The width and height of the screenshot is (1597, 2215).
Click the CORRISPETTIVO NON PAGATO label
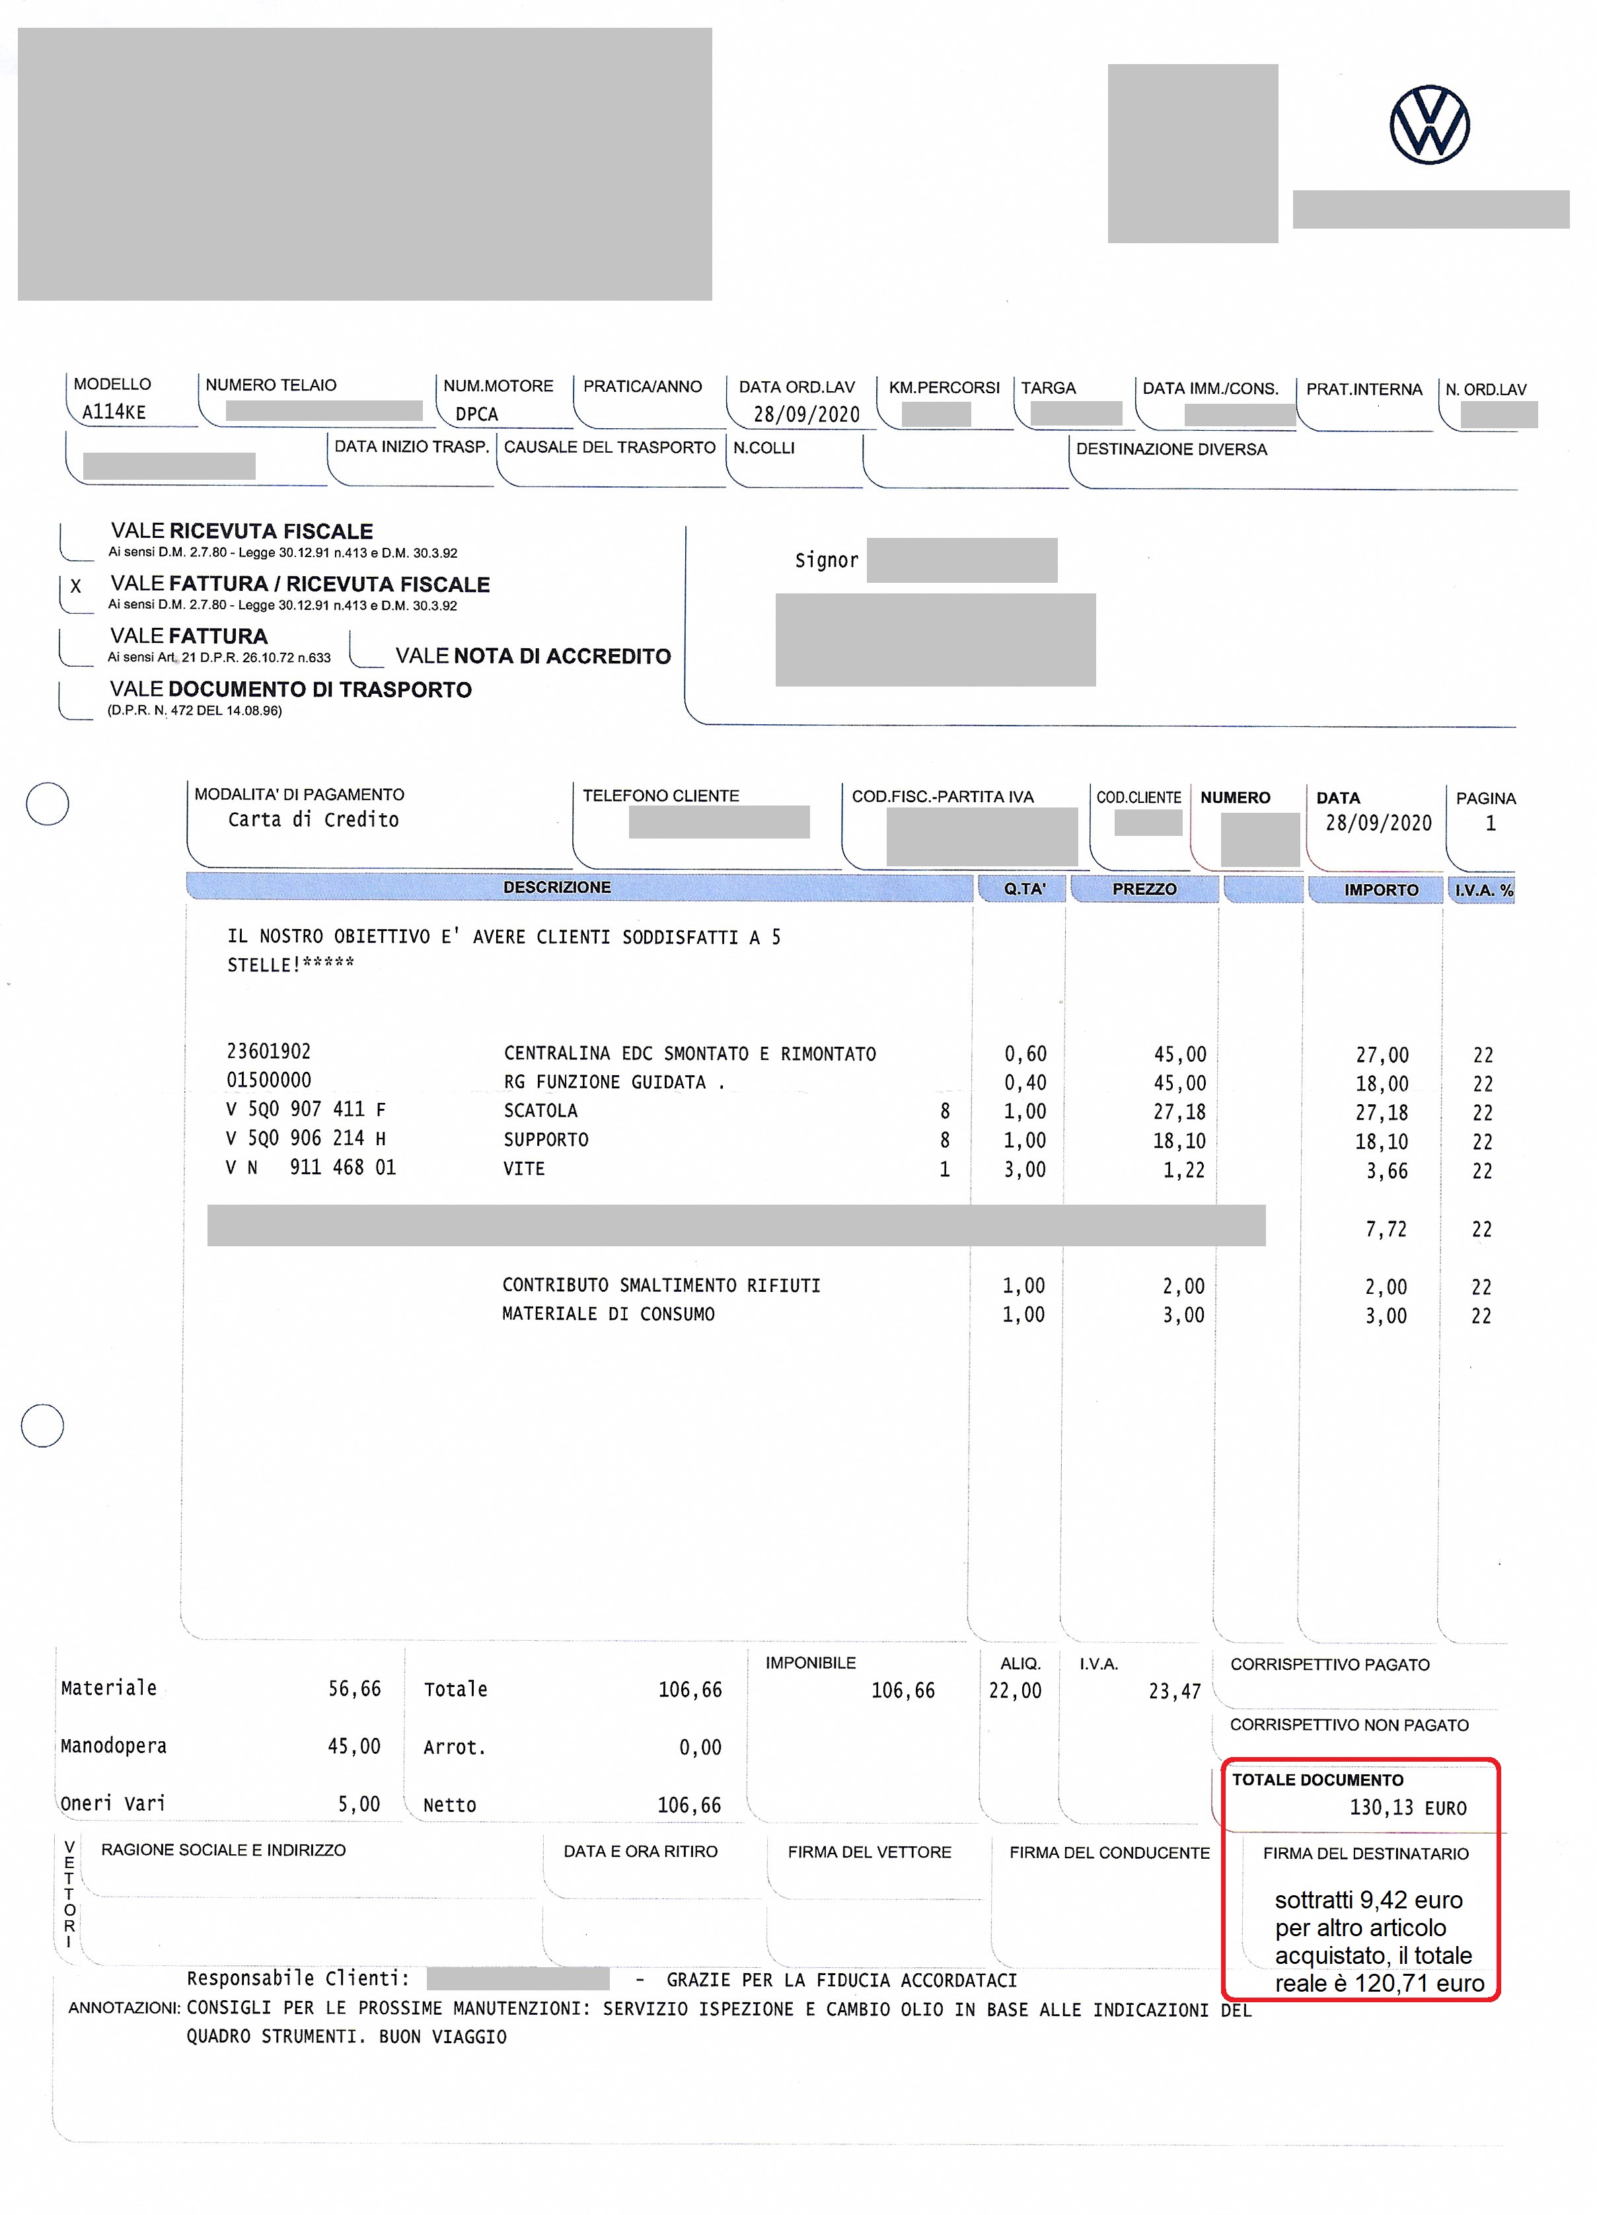[x=1349, y=1725]
